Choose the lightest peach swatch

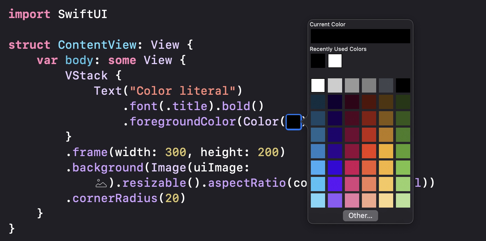point(369,200)
